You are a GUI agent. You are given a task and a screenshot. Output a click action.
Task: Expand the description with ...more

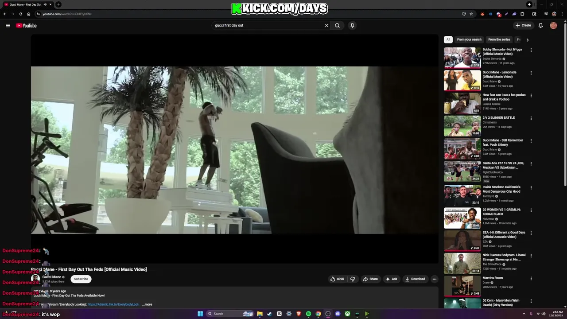click(147, 304)
